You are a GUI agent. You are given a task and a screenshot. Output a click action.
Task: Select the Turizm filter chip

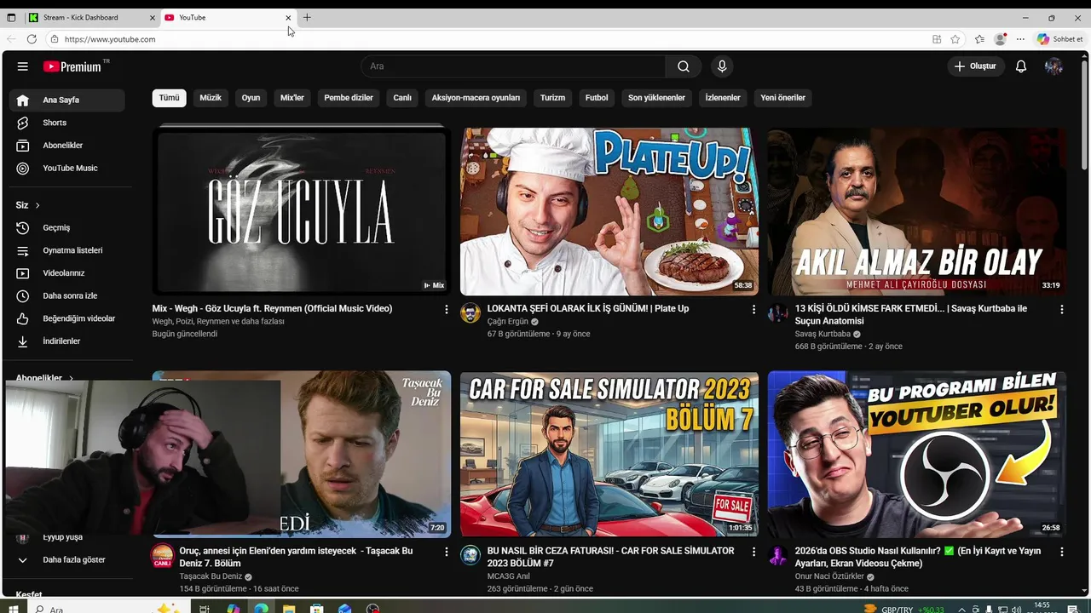click(x=552, y=98)
